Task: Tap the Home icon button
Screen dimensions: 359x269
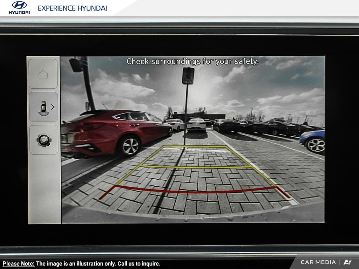Action: 43,74
